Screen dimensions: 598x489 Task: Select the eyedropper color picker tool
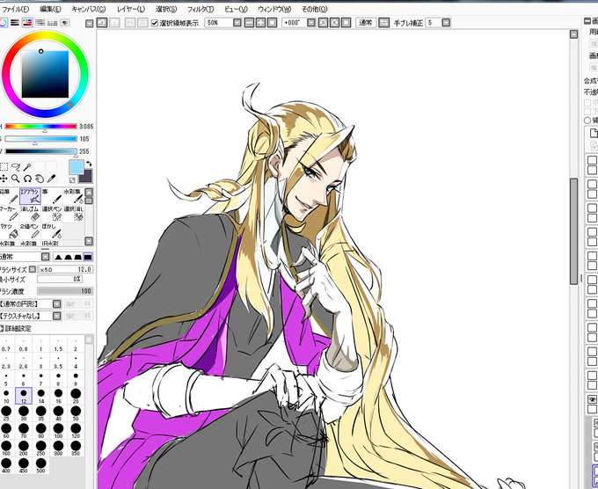click(x=52, y=179)
